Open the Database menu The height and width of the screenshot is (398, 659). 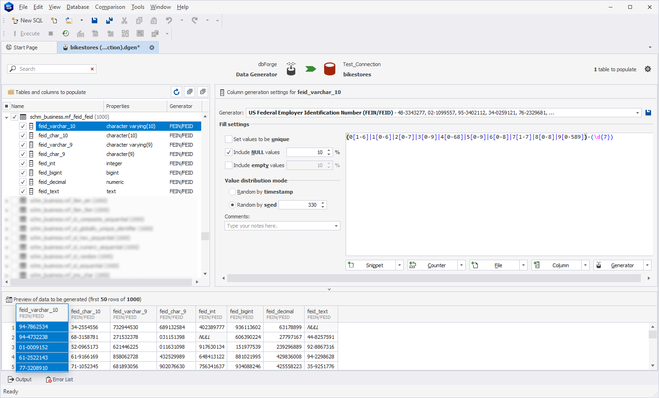pyautogui.click(x=78, y=7)
